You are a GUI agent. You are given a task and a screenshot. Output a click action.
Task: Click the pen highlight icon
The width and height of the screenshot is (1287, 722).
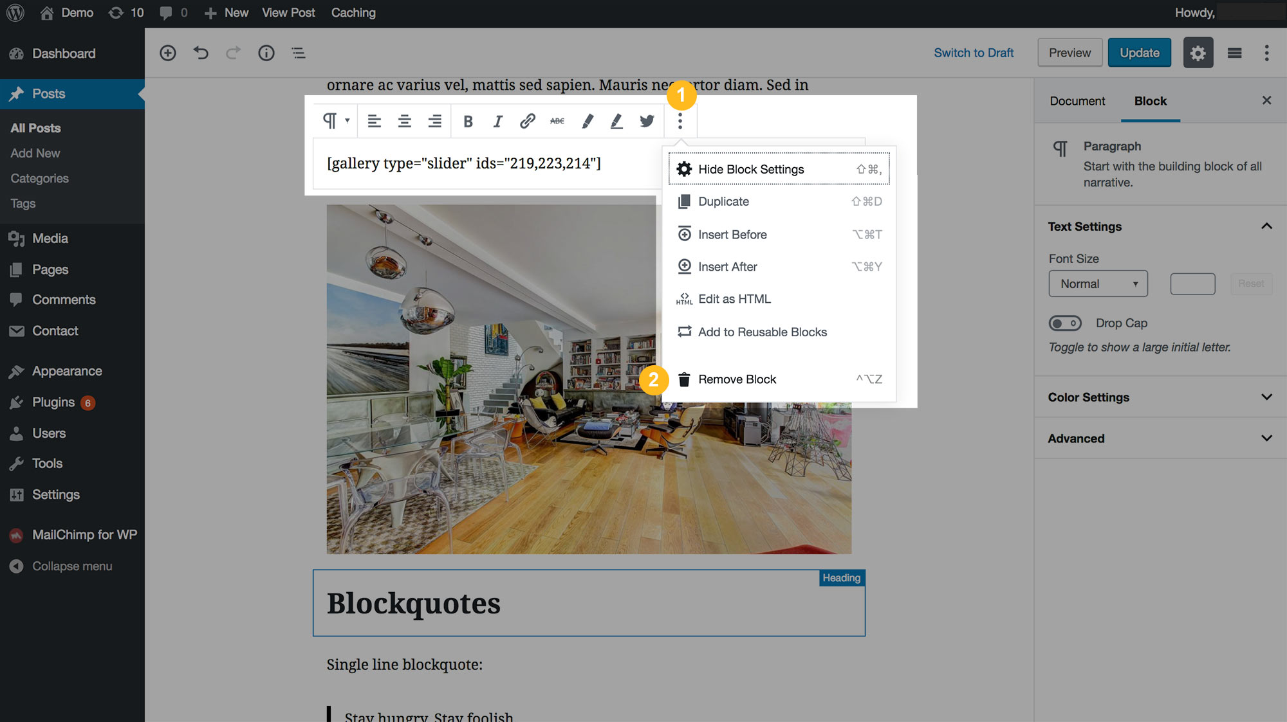[x=588, y=121]
